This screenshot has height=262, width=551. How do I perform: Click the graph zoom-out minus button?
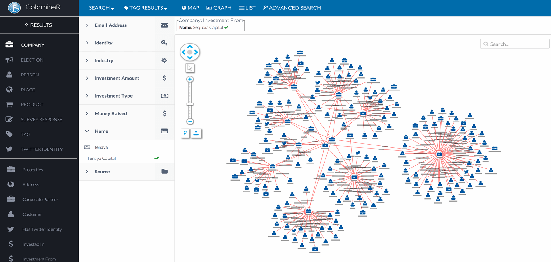pyautogui.click(x=190, y=122)
